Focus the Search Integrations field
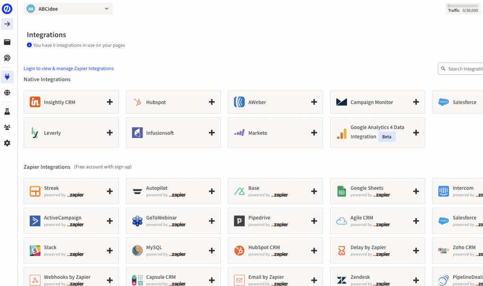The width and height of the screenshot is (483, 286). tap(460, 69)
